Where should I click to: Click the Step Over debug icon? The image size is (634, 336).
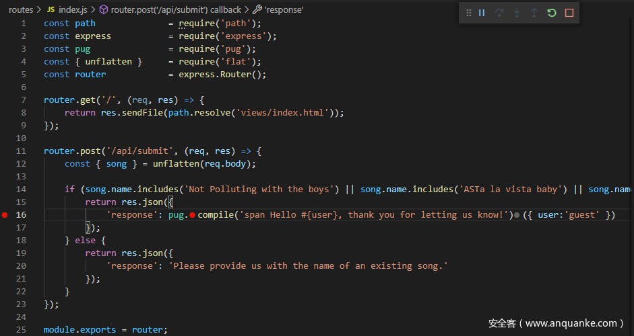coord(499,13)
